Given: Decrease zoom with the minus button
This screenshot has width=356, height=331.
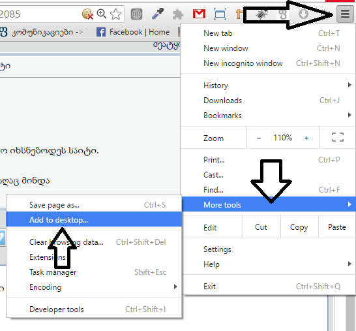Looking at the screenshot, I should click(x=259, y=138).
